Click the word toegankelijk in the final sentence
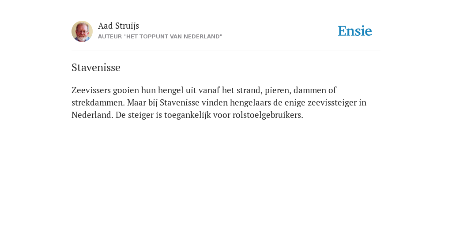 pyautogui.click(x=188, y=115)
